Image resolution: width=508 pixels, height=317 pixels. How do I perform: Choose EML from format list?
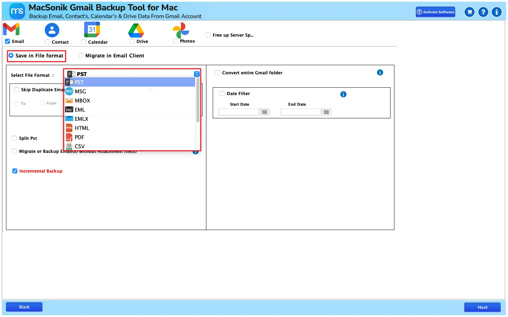(130, 110)
